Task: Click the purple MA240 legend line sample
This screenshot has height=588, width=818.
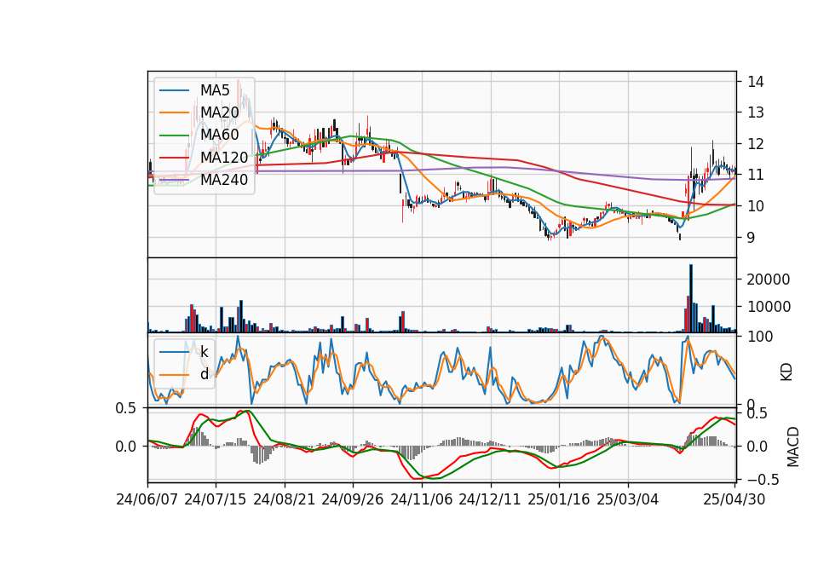Action: pos(174,181)
